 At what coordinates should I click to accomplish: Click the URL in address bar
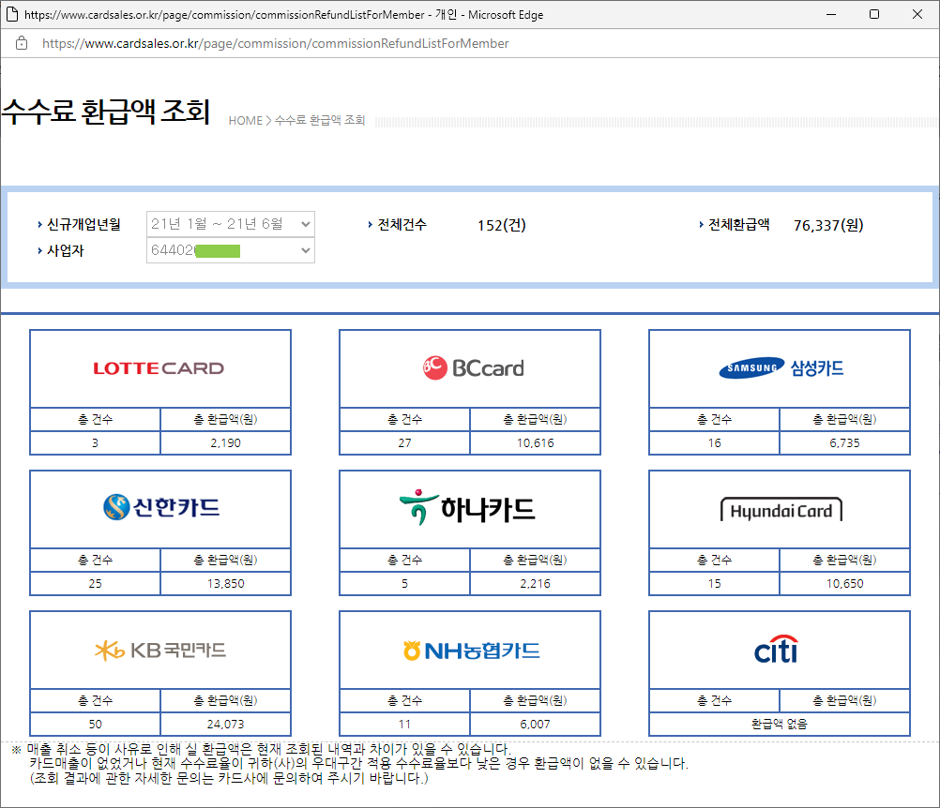coord(275,43)
